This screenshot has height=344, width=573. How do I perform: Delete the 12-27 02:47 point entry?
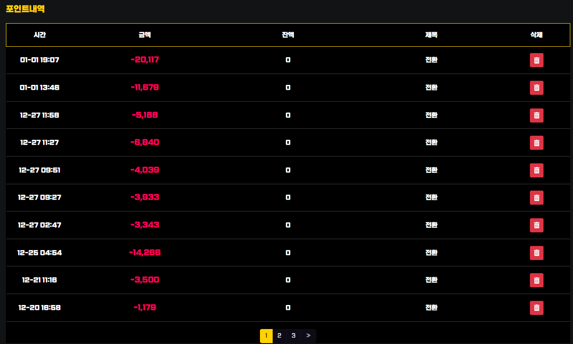point(536,225)
